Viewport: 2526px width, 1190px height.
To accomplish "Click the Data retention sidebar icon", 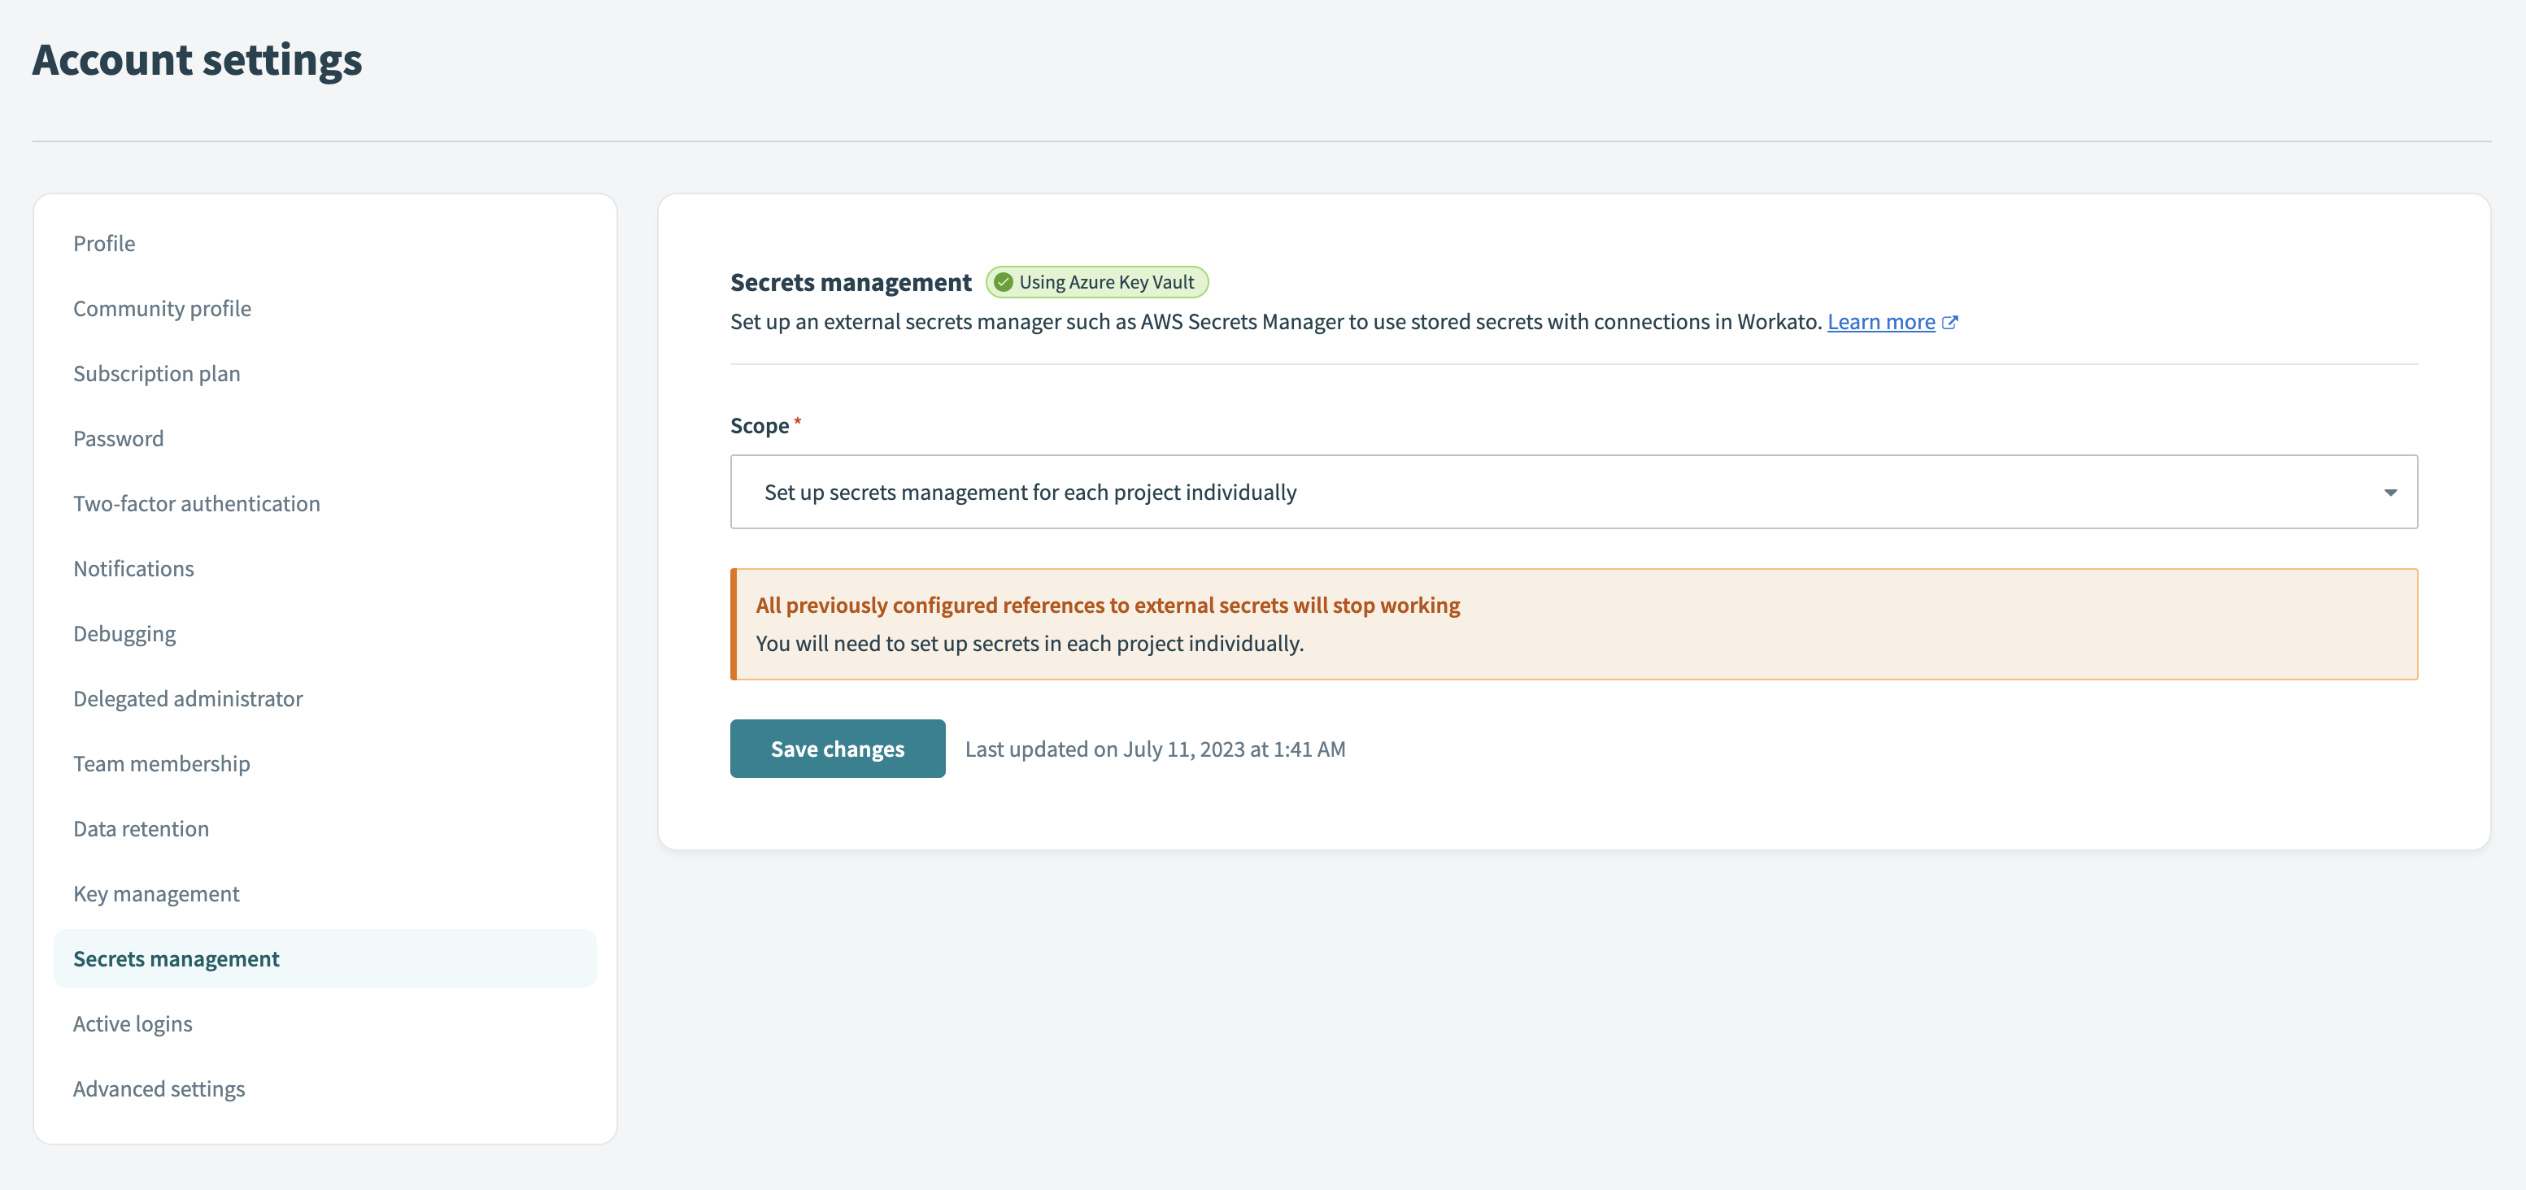I will pos(140,827).
